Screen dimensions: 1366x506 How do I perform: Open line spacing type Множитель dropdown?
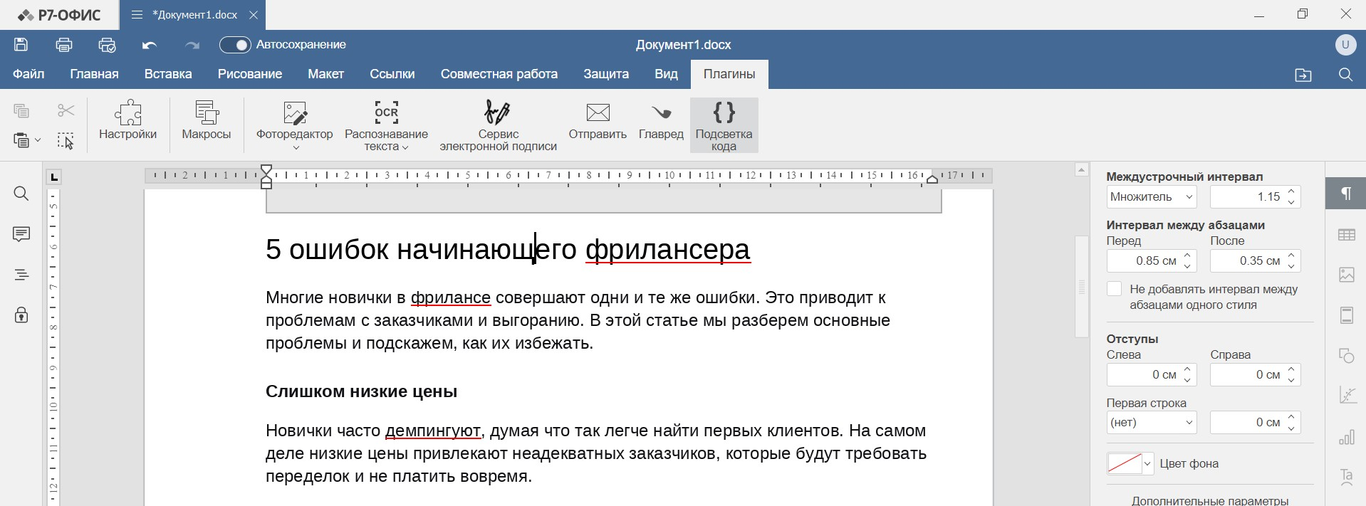tap(1152, 197)
